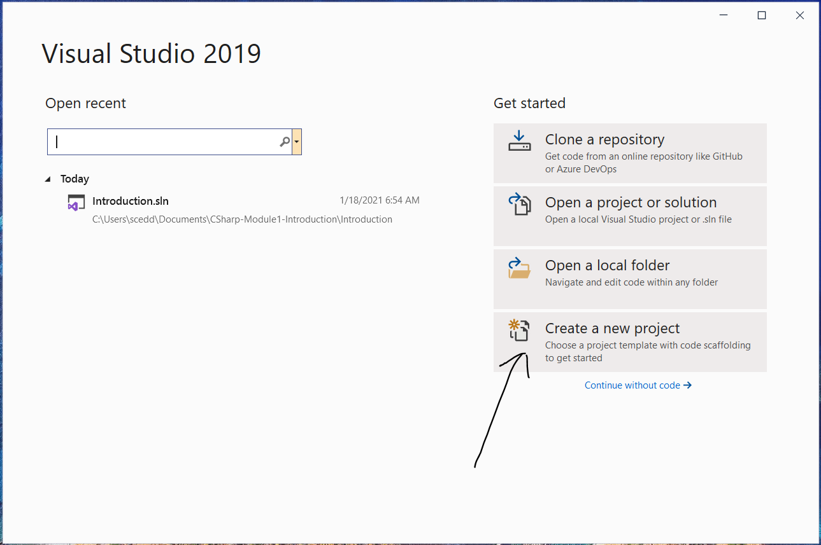The width and height of the screenshot is (821, 545).
Task: Follow the Continue without code link
Action: coord(638,385)
